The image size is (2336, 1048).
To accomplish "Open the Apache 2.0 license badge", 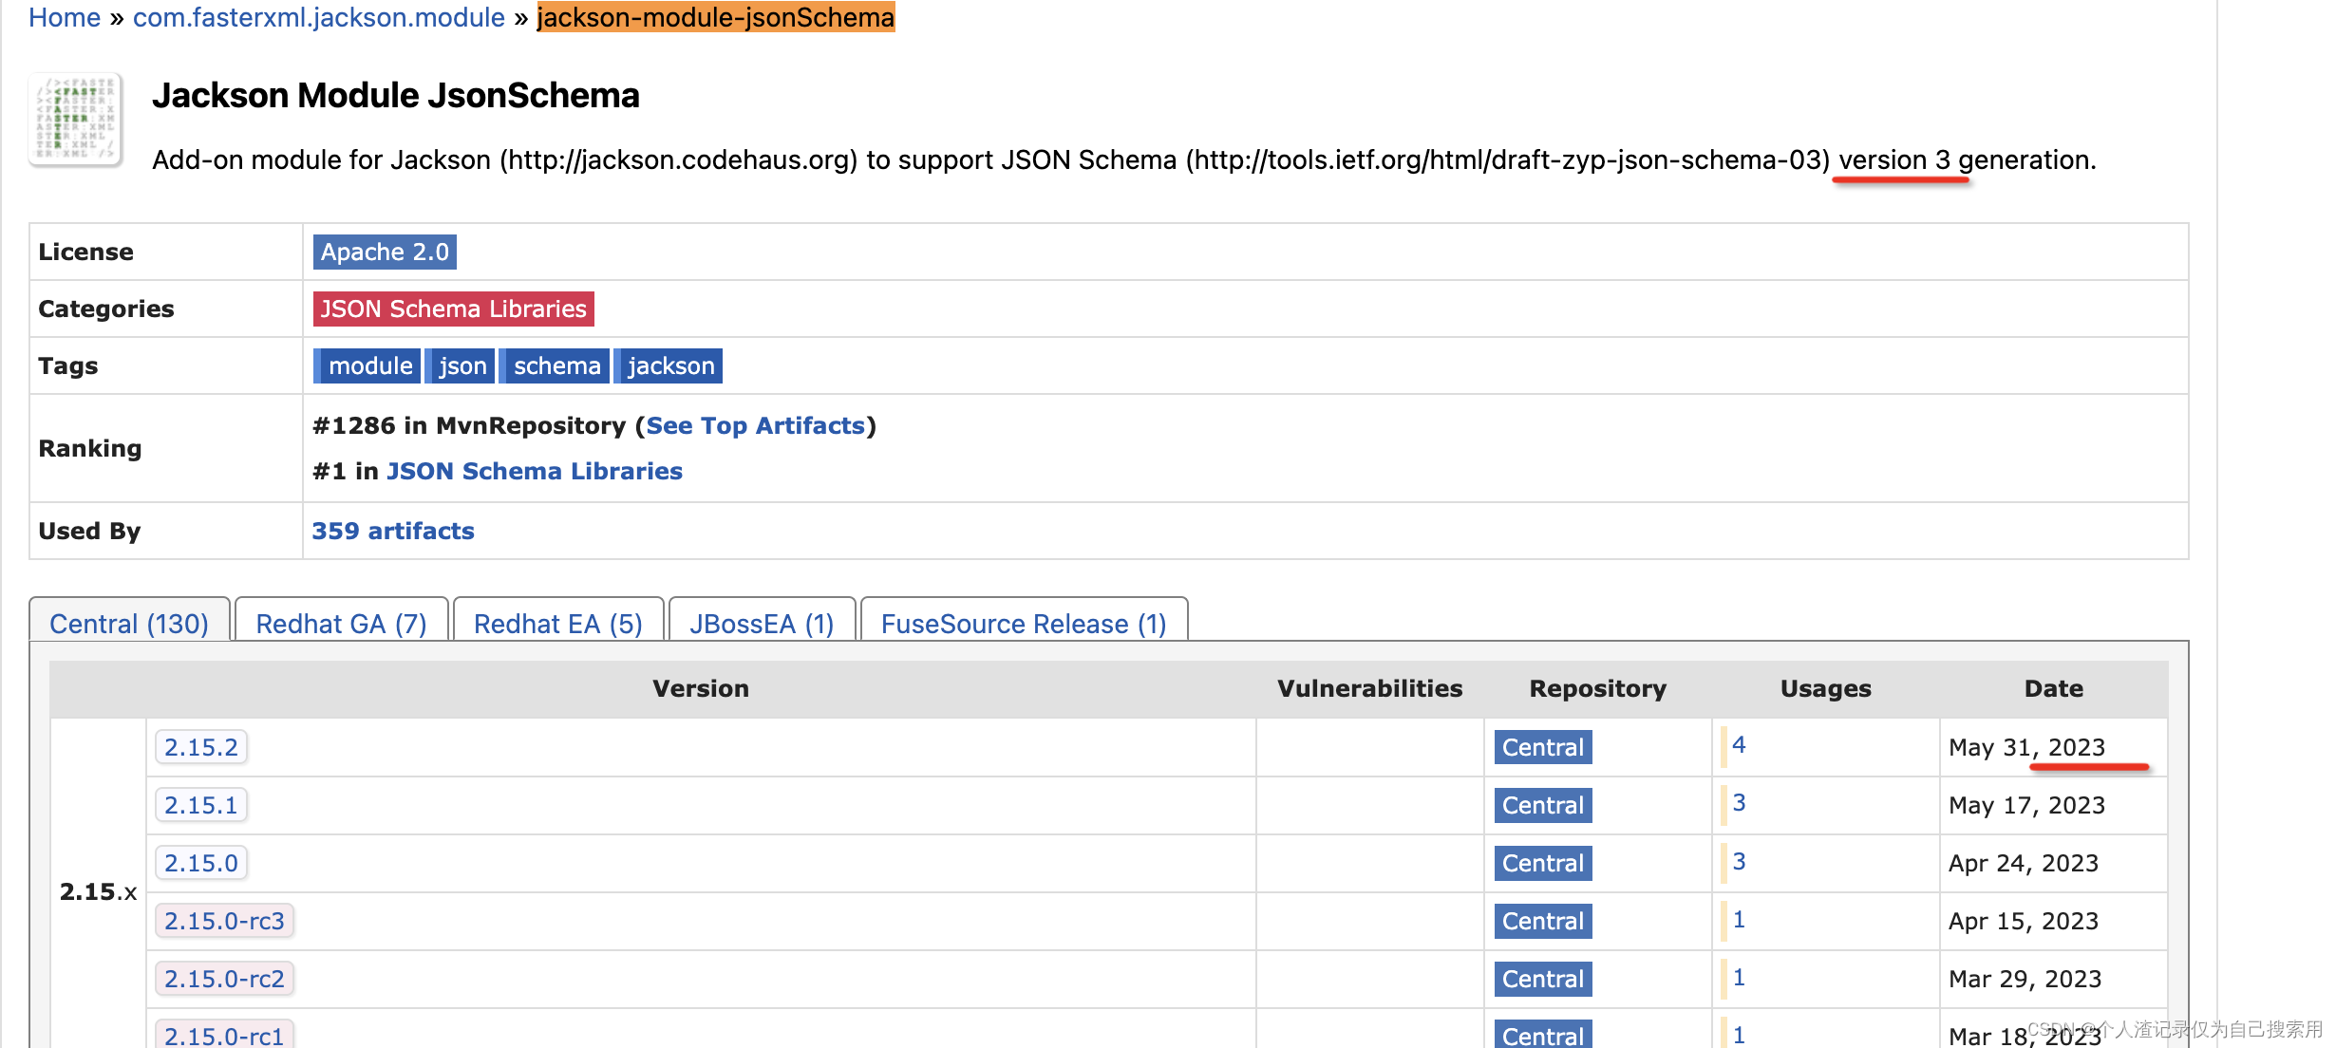I will click(x=384, y=252).
